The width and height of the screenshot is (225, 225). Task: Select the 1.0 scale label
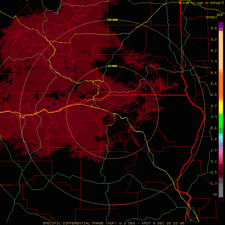point(214,150)
